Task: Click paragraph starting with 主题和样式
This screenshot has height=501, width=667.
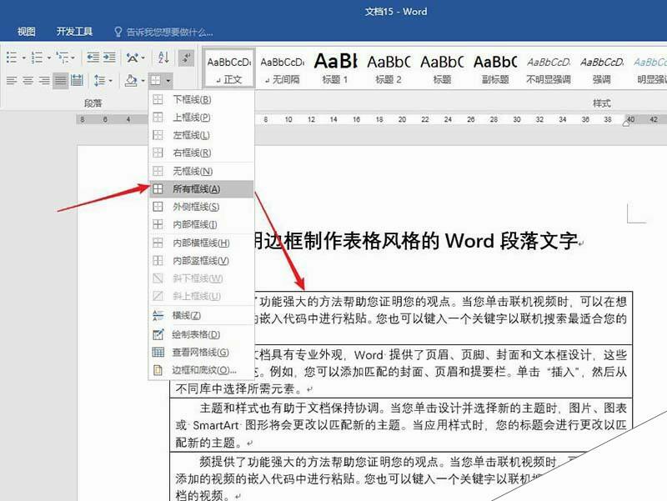Action: pos(400,425)
